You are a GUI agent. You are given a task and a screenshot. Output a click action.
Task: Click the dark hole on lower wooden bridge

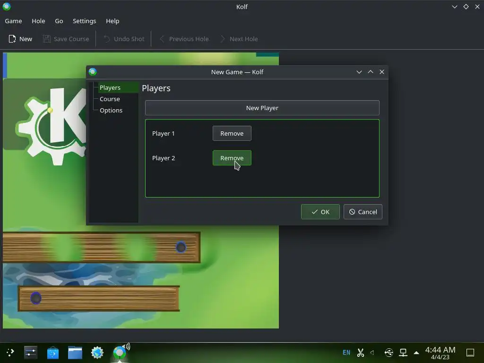tap(36, 298)
